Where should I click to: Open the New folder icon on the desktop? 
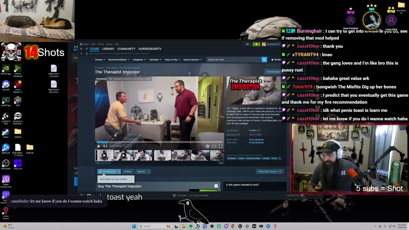[x=401, y=7]
